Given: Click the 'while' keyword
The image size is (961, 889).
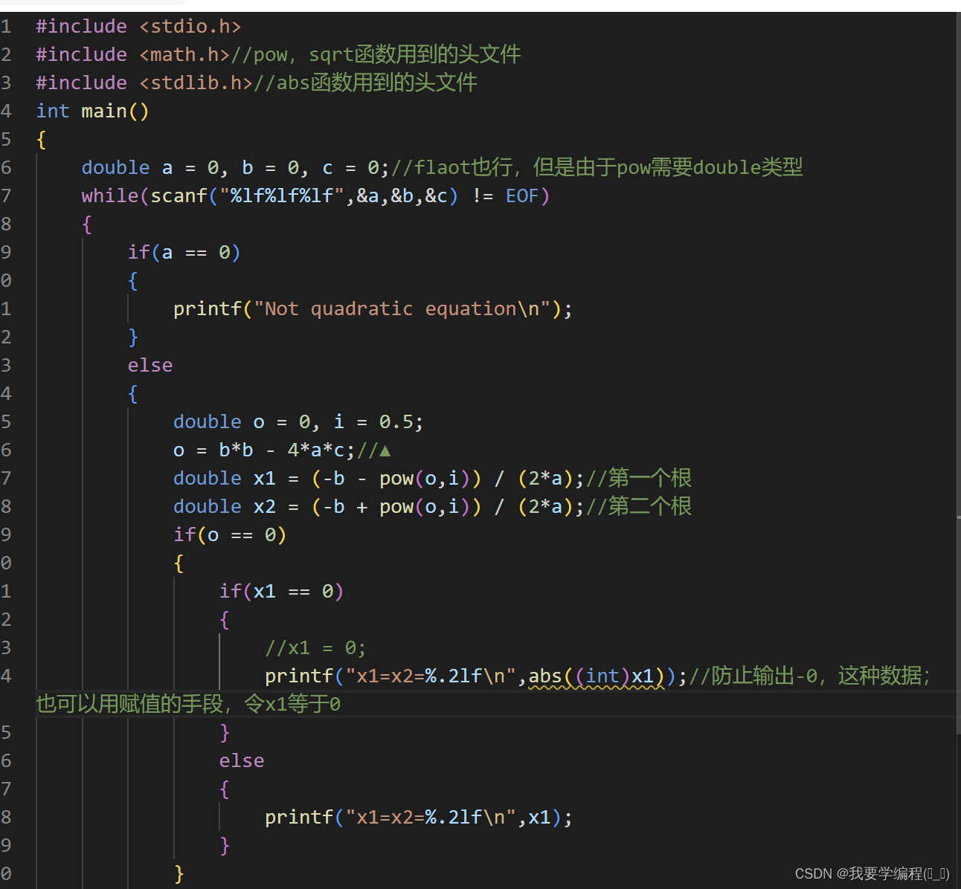Looking at the screenshot, I should coord(110,196).
